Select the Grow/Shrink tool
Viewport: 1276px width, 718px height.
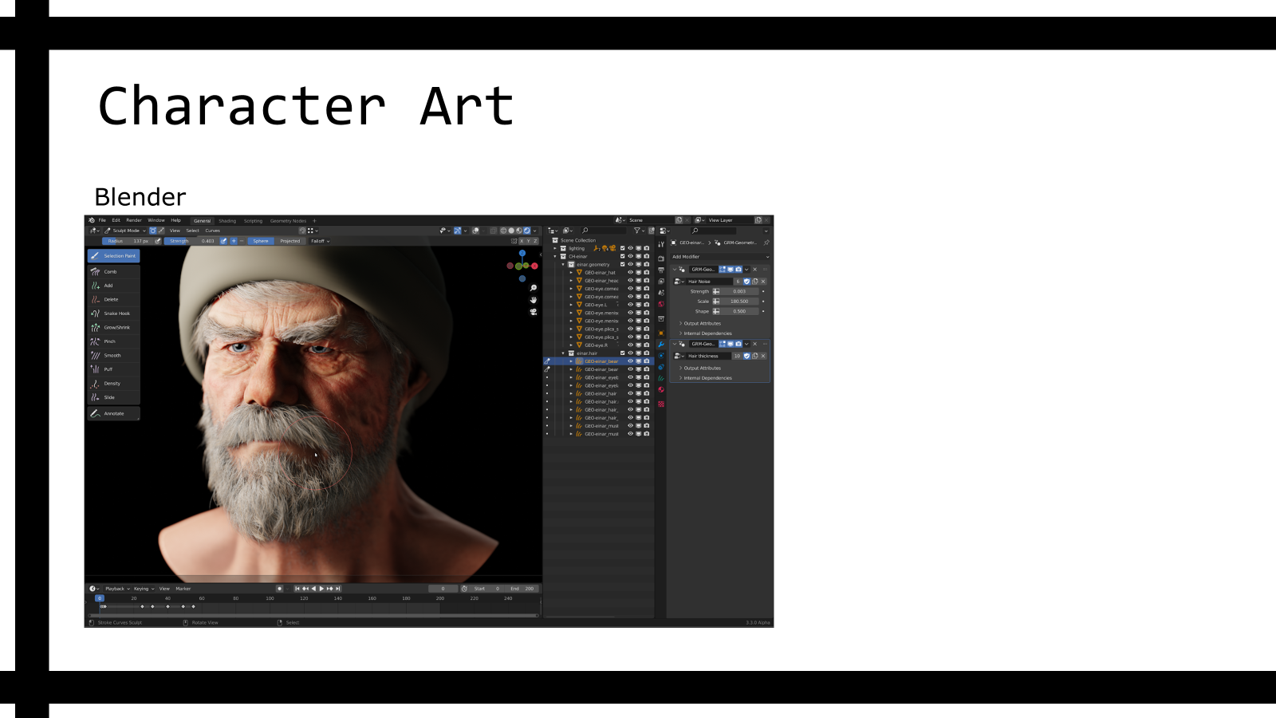click(113, 327)
